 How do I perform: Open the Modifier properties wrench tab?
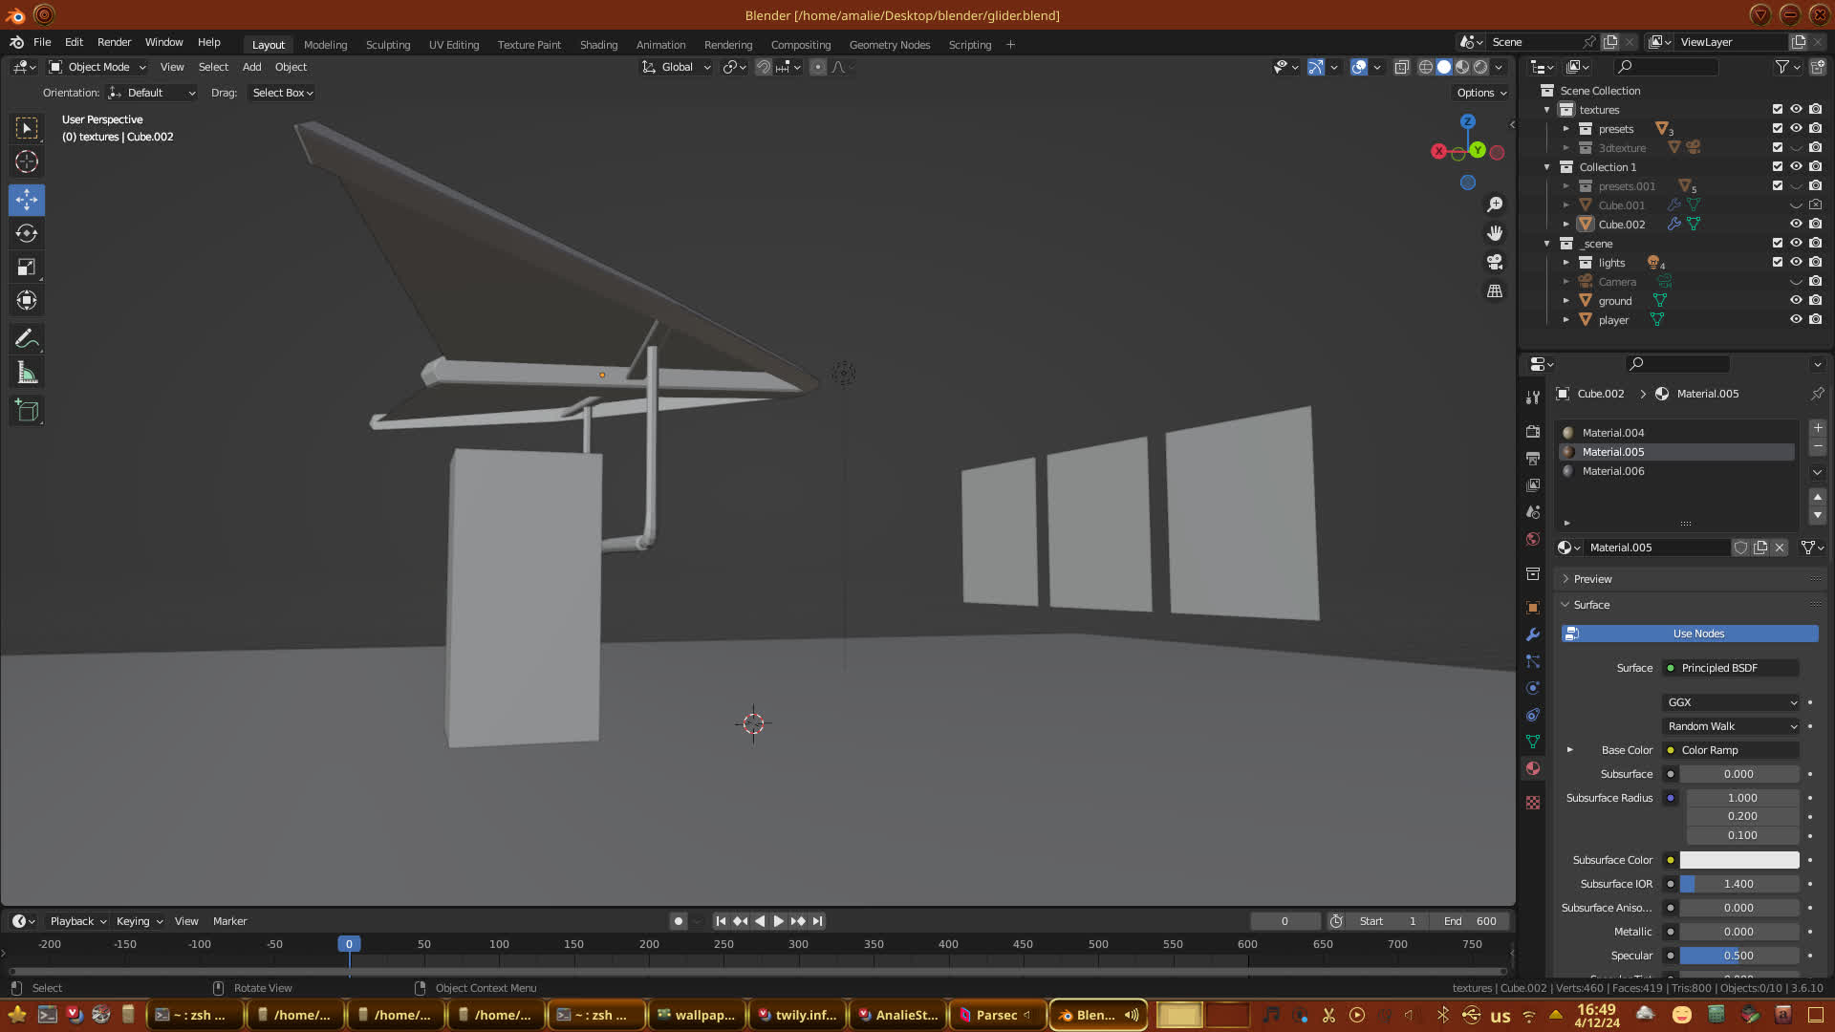pos(1533,634)
